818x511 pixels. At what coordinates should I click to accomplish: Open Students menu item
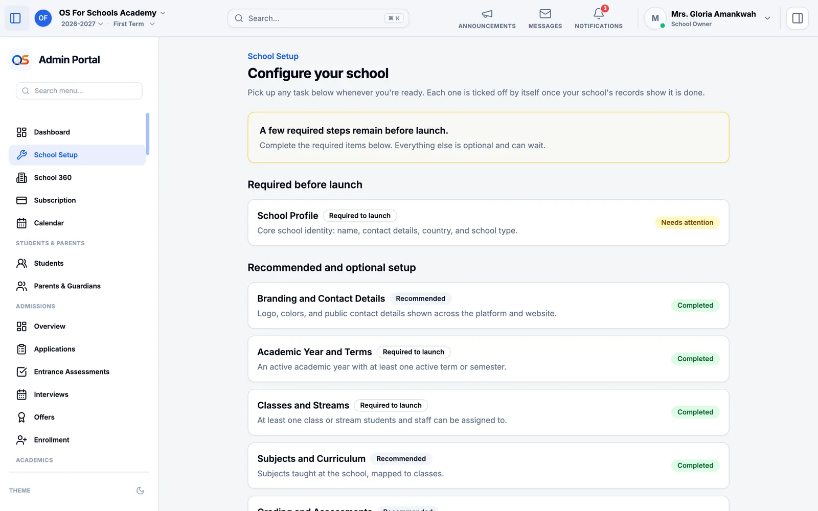coord(78,264)
